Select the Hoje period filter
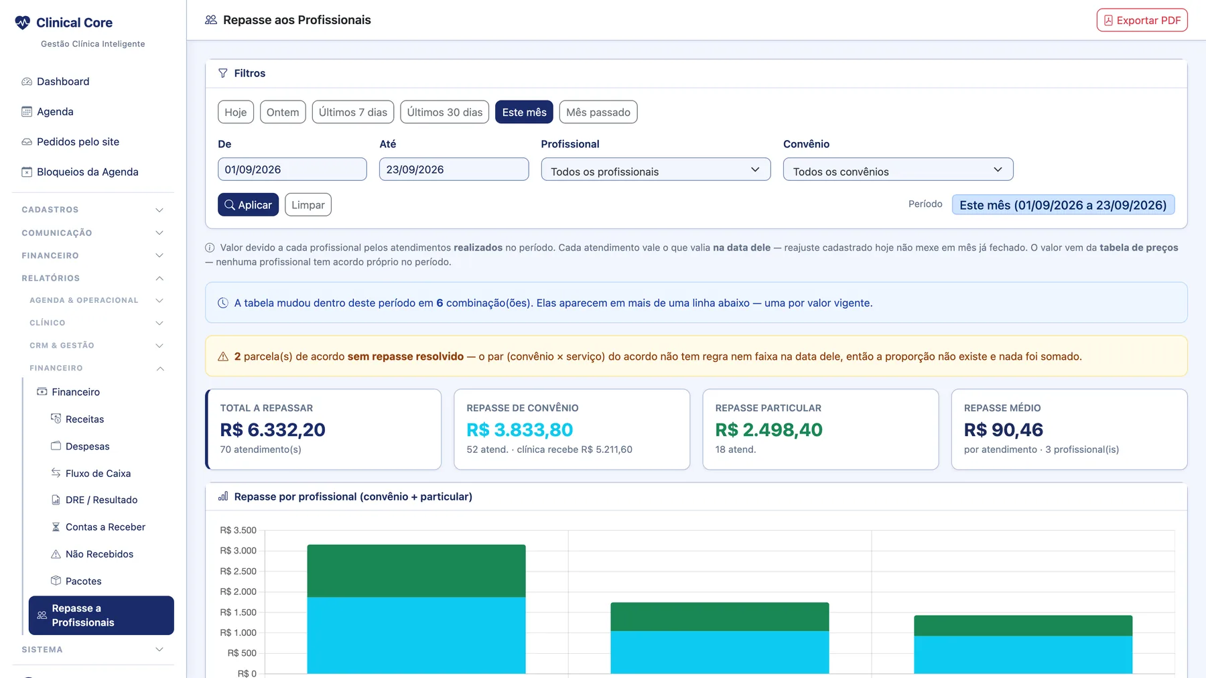 [x=236, y=112]
